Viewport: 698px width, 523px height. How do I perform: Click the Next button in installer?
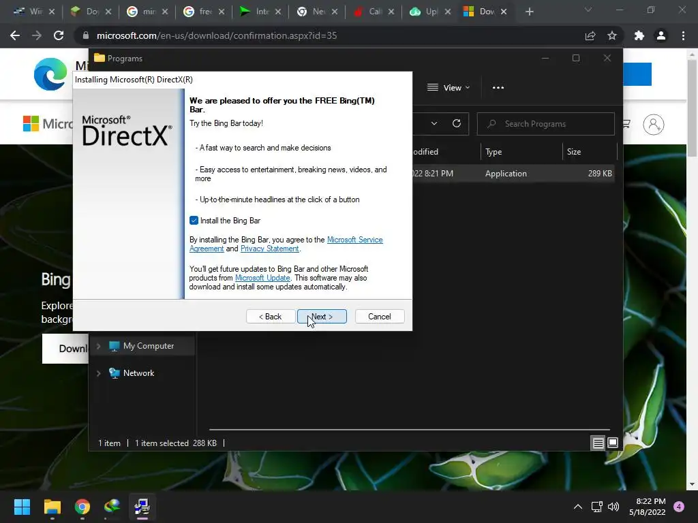(x=322, y=317)
